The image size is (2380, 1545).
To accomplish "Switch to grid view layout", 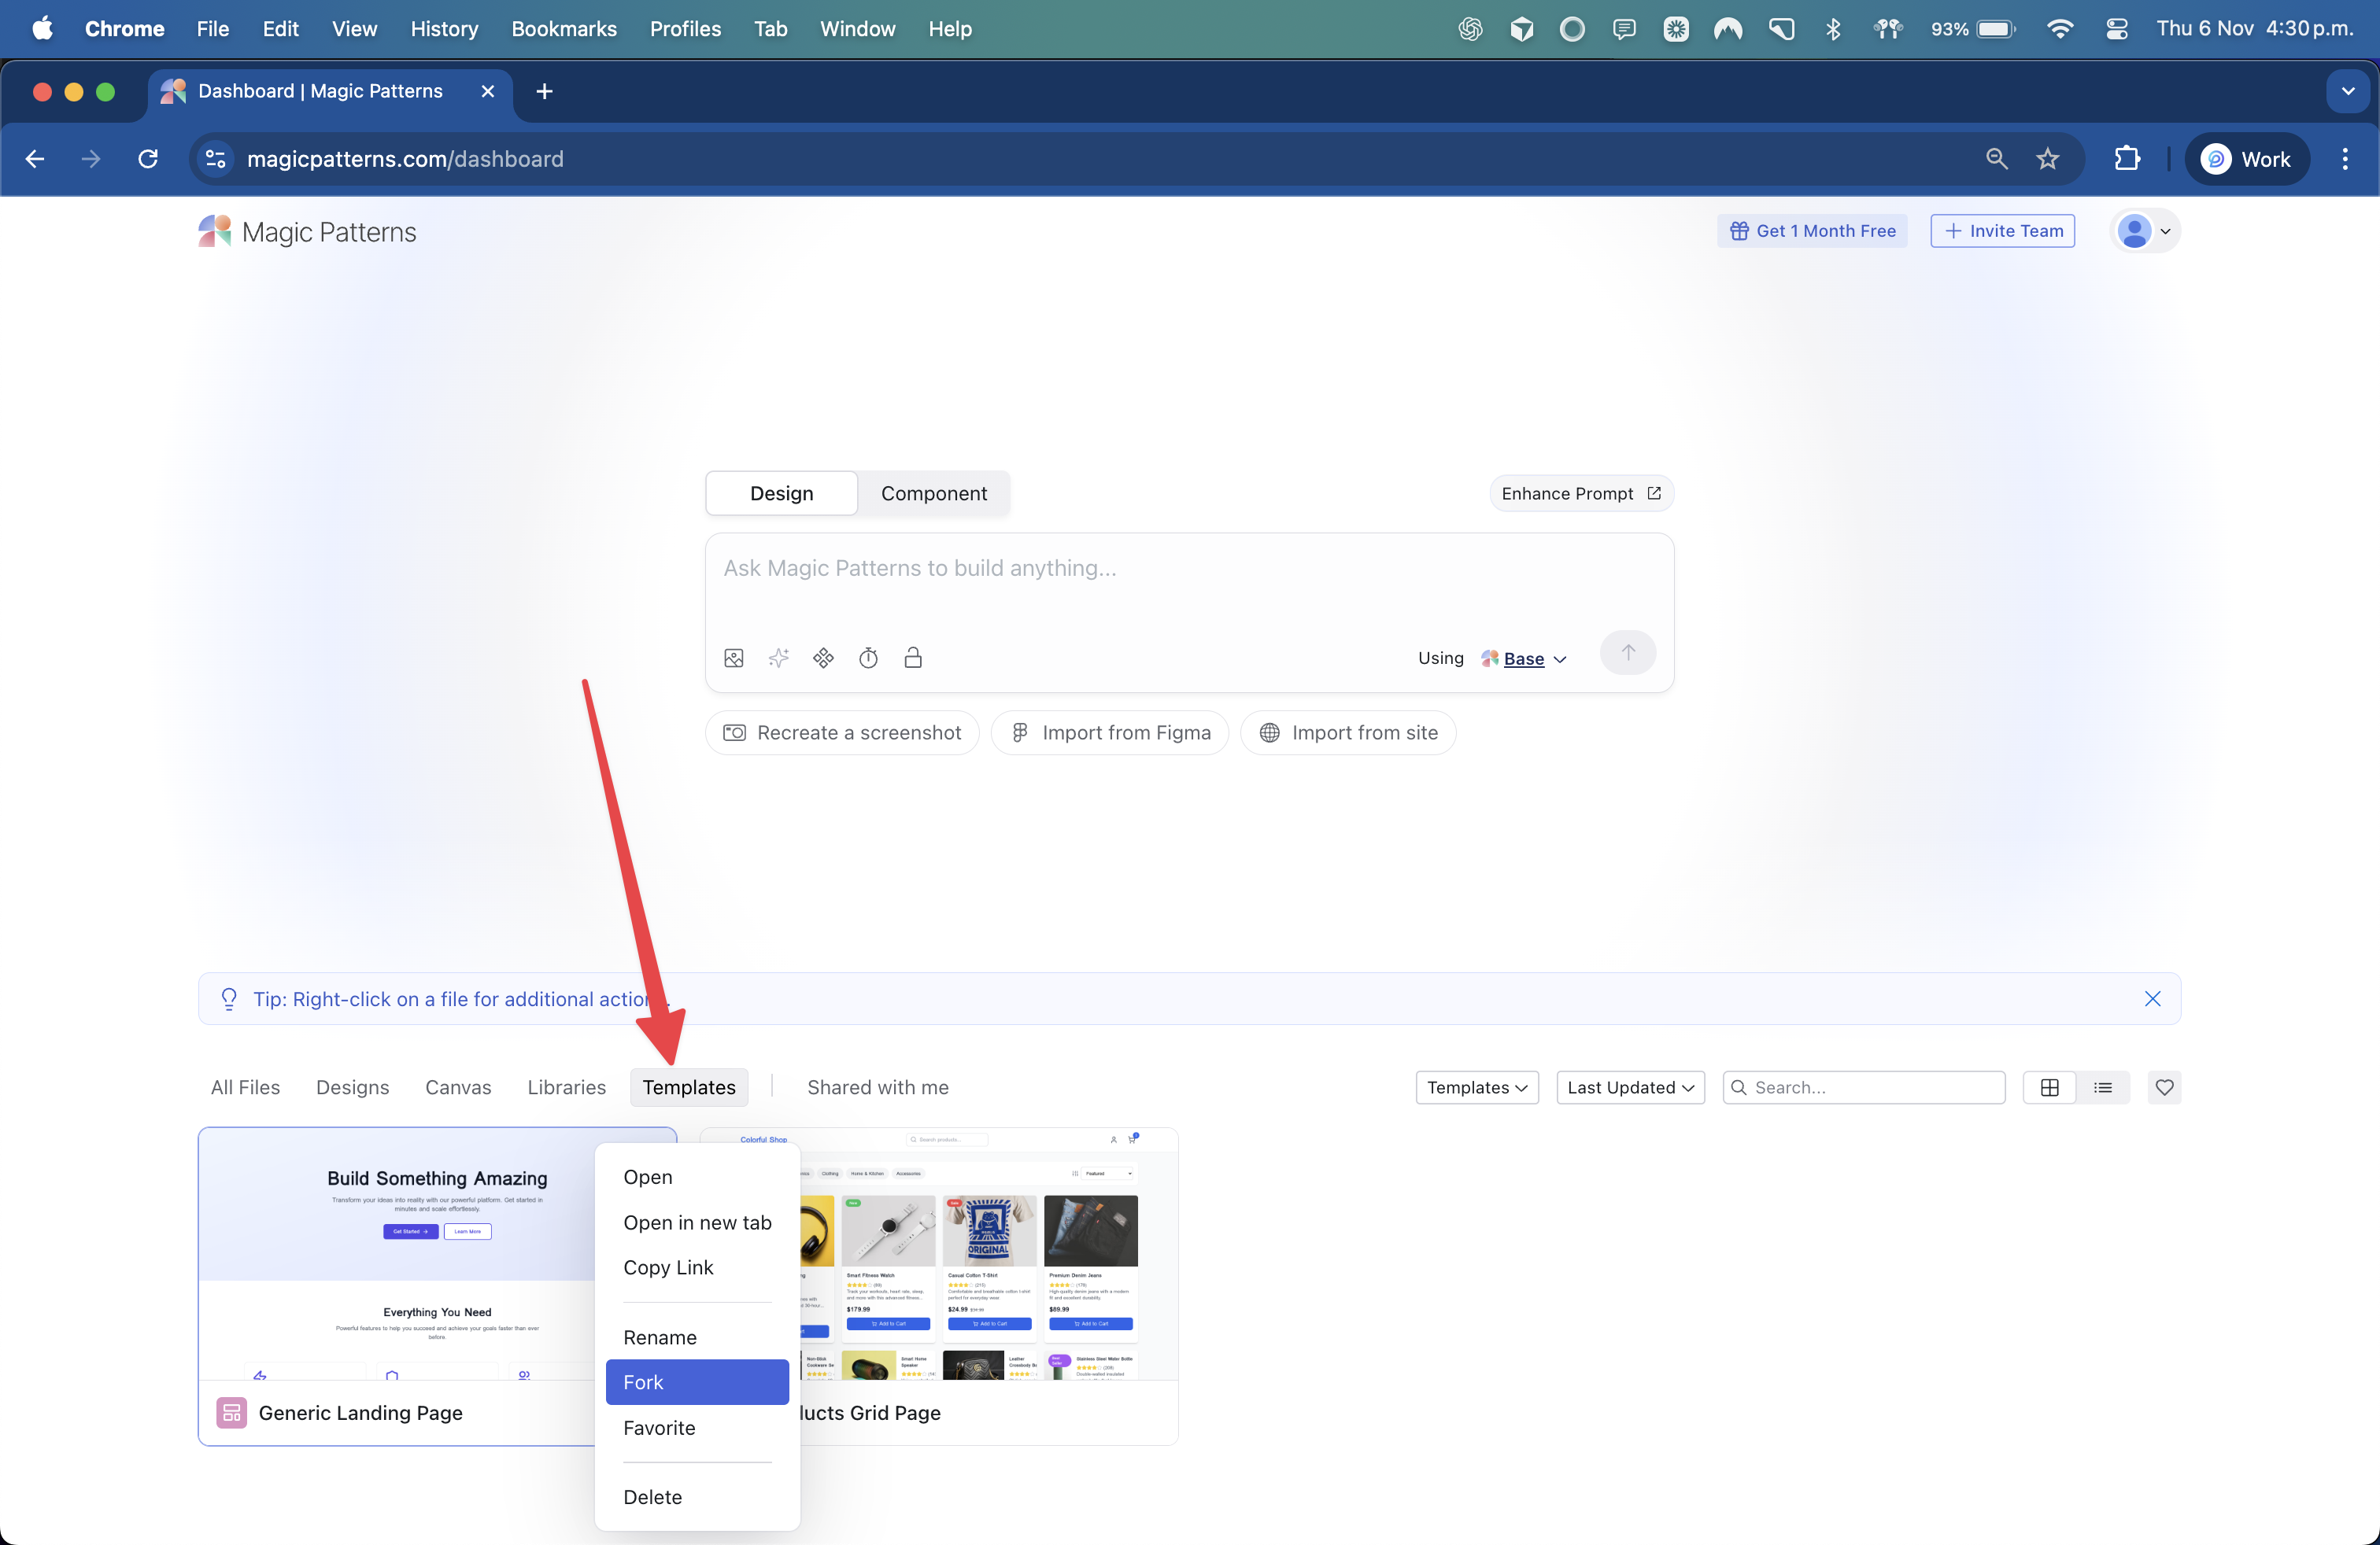I will [2050, 1087].
